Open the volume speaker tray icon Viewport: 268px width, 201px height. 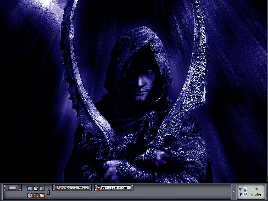(245, 194)
